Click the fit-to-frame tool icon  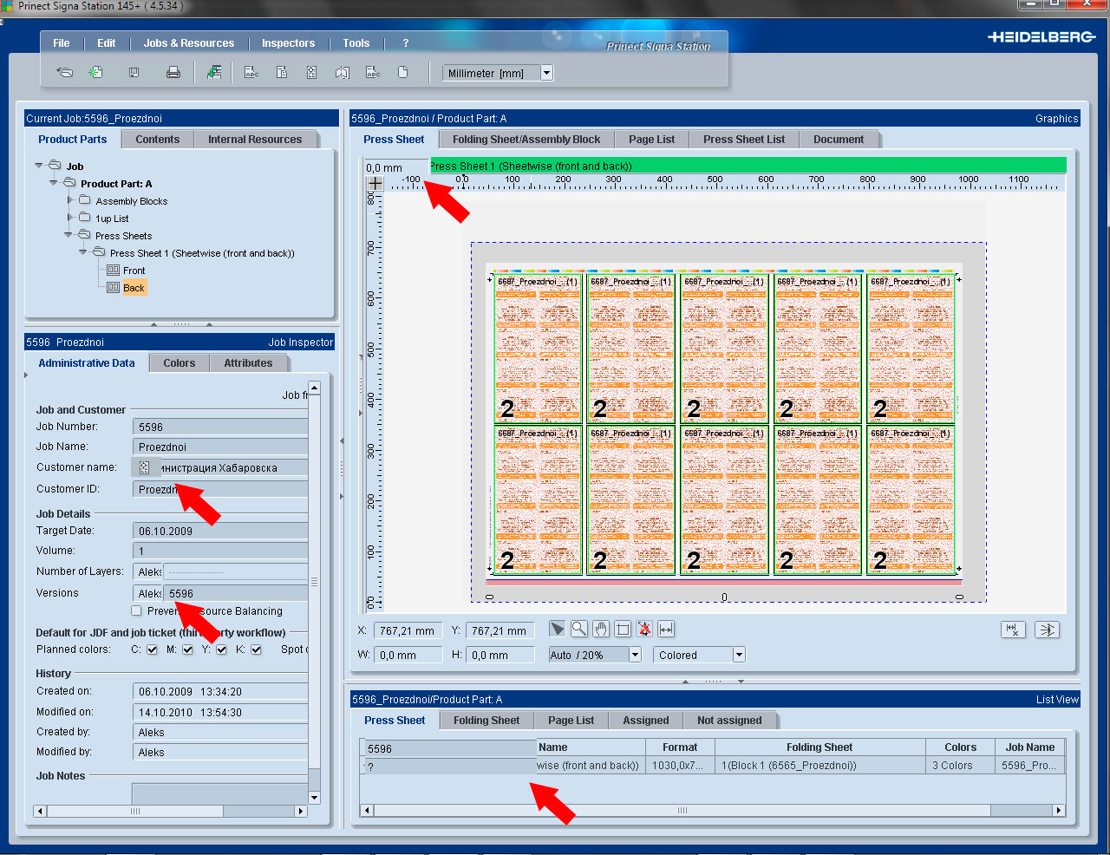pos(623,630)
